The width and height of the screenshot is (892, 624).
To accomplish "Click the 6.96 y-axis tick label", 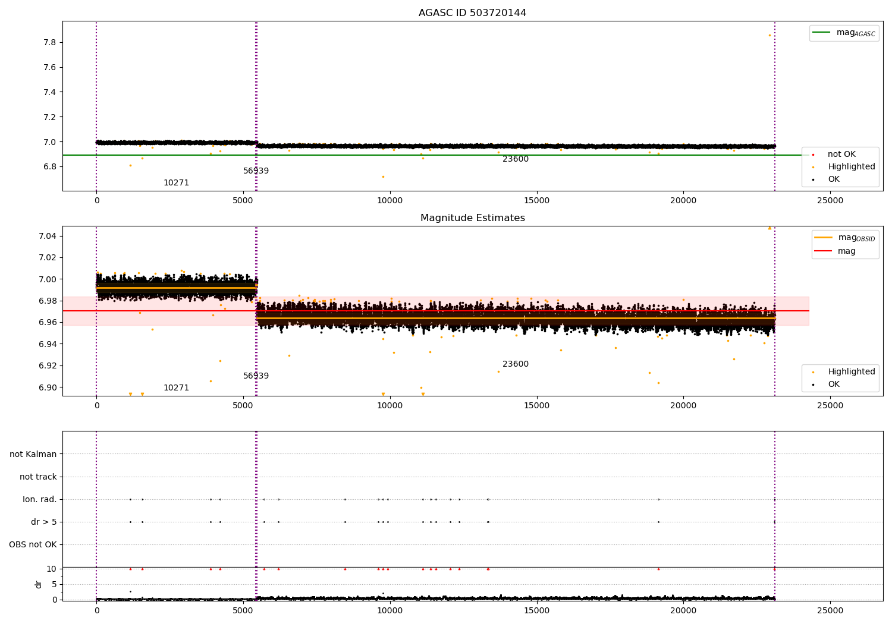I will click(48, 323).
